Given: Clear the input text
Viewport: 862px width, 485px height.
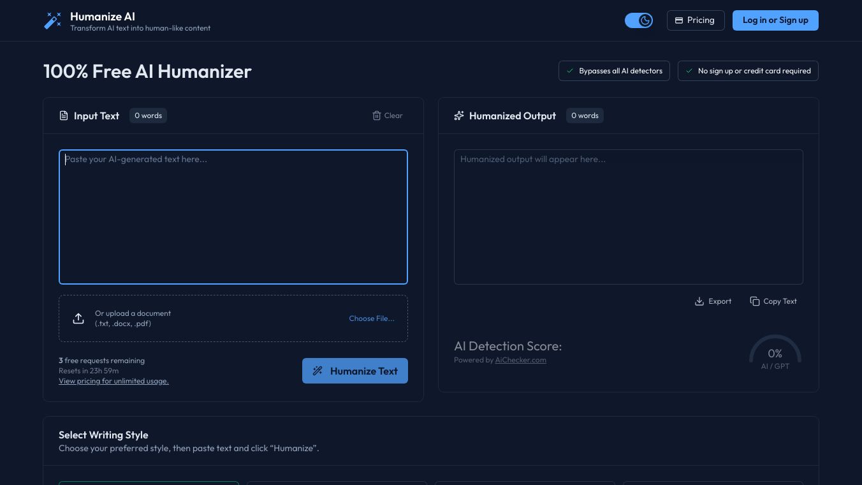Looking at the screenshot, I should (388, 116).
